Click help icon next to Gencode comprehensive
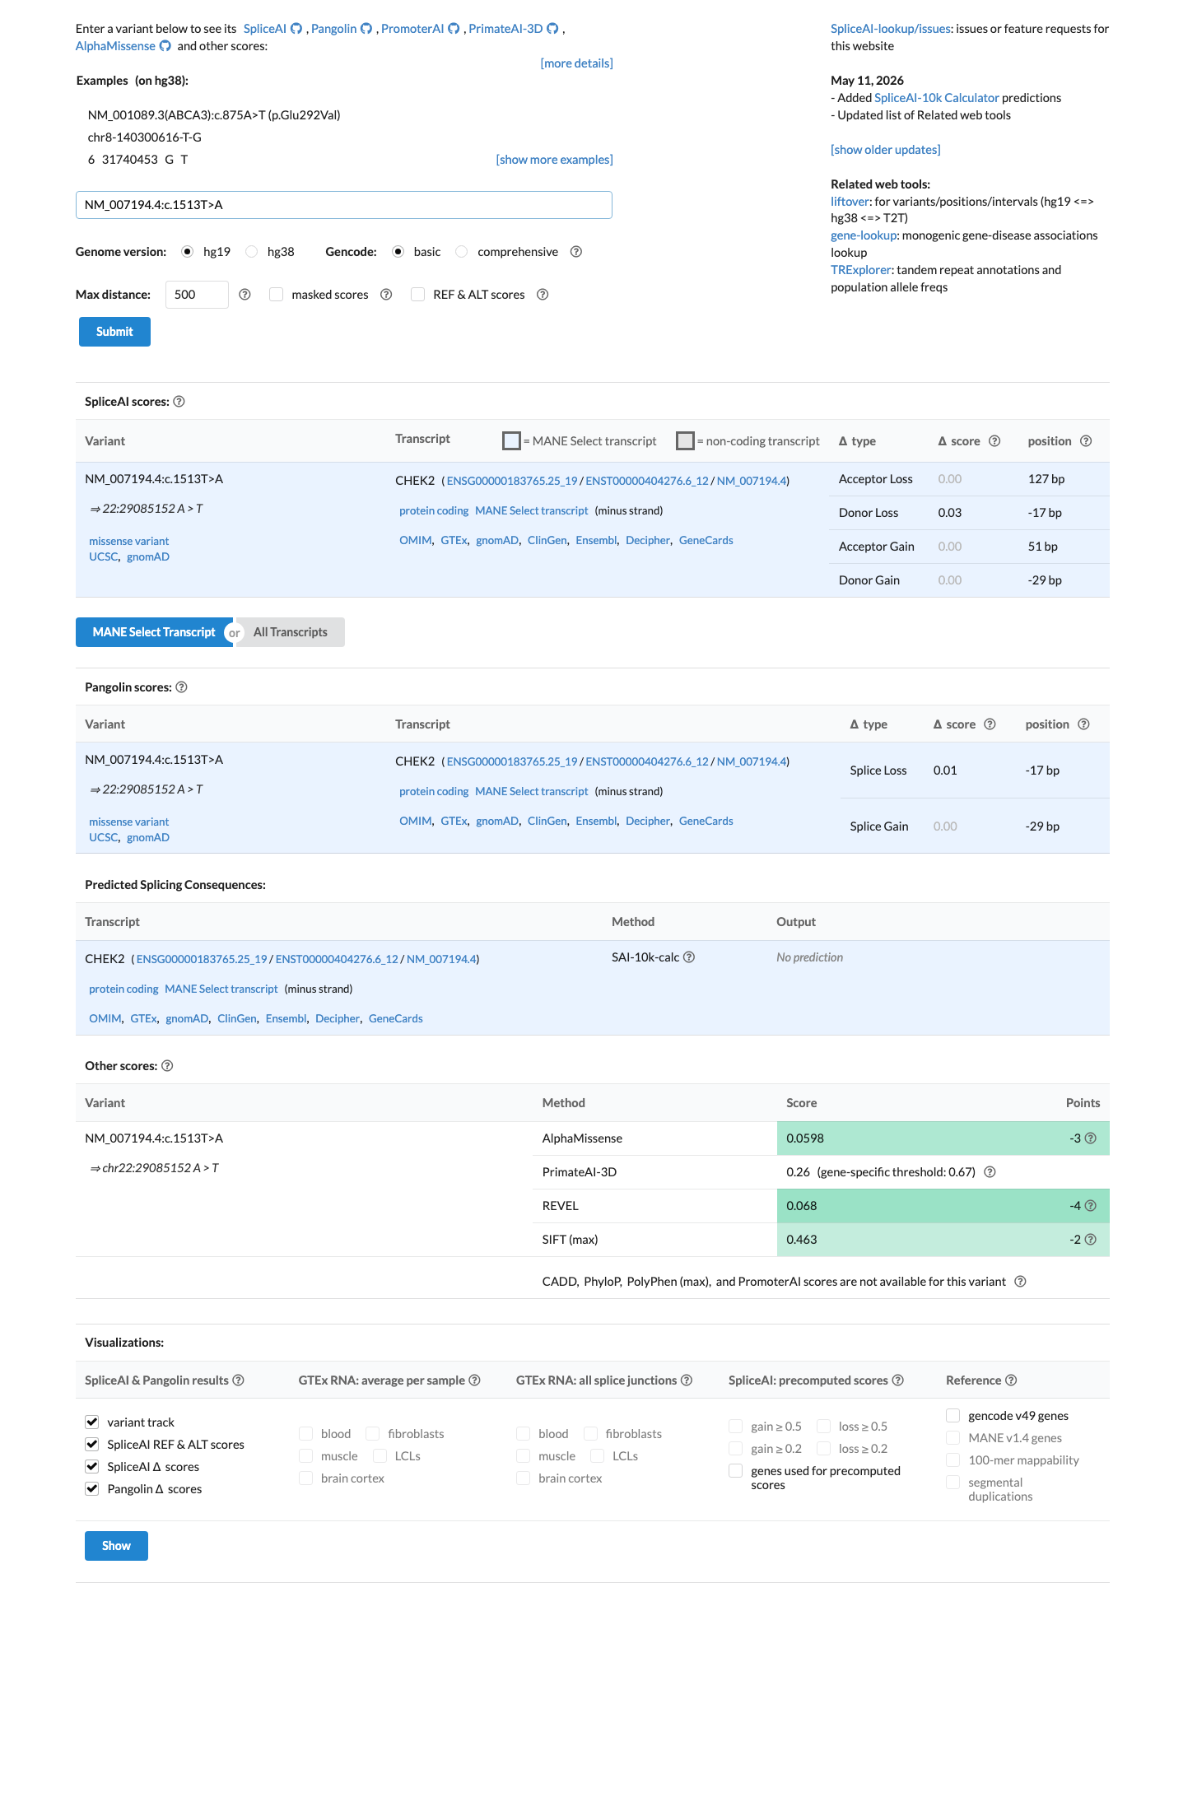 576,252
